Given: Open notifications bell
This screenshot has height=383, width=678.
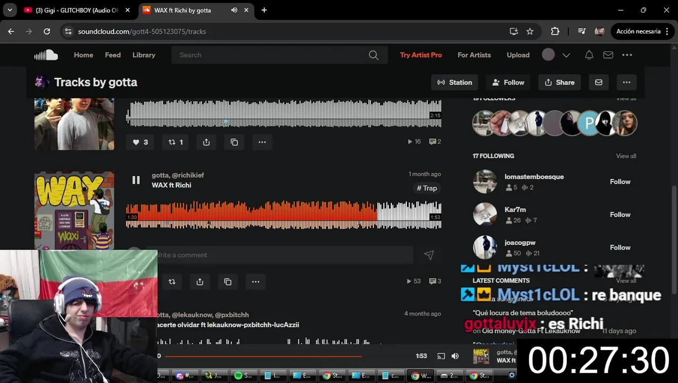Looking at the screenshot, I should click(589, 55).
